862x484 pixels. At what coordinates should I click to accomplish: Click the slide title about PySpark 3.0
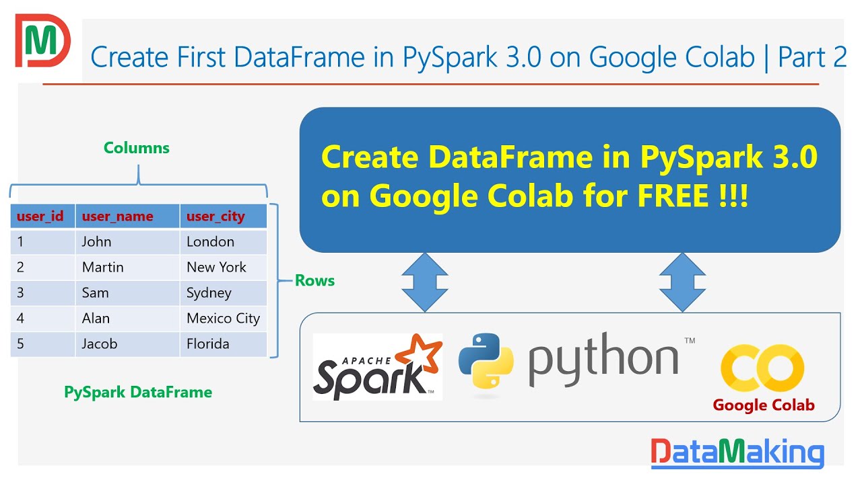click(469, 58)
